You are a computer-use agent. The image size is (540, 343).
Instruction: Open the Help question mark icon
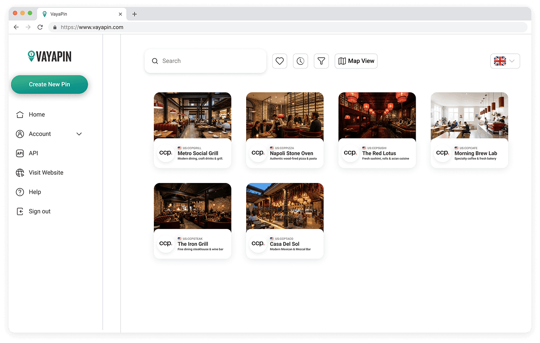point(20,192)
